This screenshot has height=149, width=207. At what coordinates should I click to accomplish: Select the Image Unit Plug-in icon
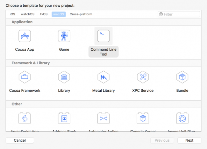(x=182, y=118)
